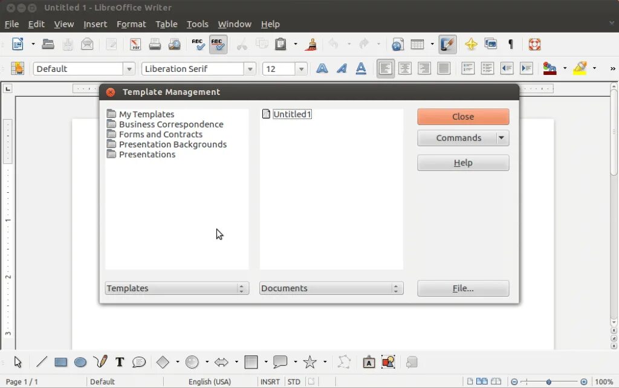Viewport: 619px width, 388px height.
Task: Expand the Font Color dropdown arrow
Action: coord(565,68)
